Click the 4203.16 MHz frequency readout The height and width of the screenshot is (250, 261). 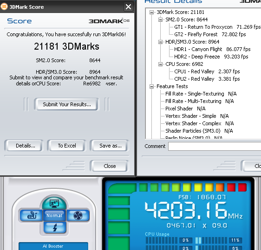click(193, 210)
